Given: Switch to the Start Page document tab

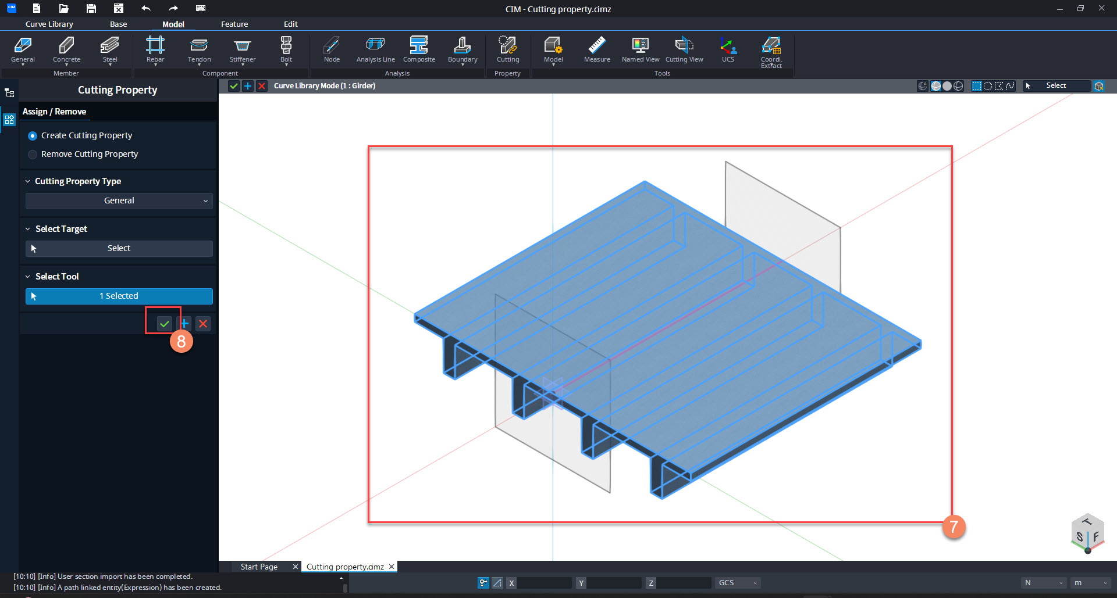Looking at the screenshot, I should click(259, 567).
